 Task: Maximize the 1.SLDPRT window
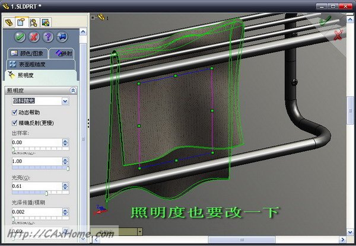pyautogui.click(x=333, y=7)
